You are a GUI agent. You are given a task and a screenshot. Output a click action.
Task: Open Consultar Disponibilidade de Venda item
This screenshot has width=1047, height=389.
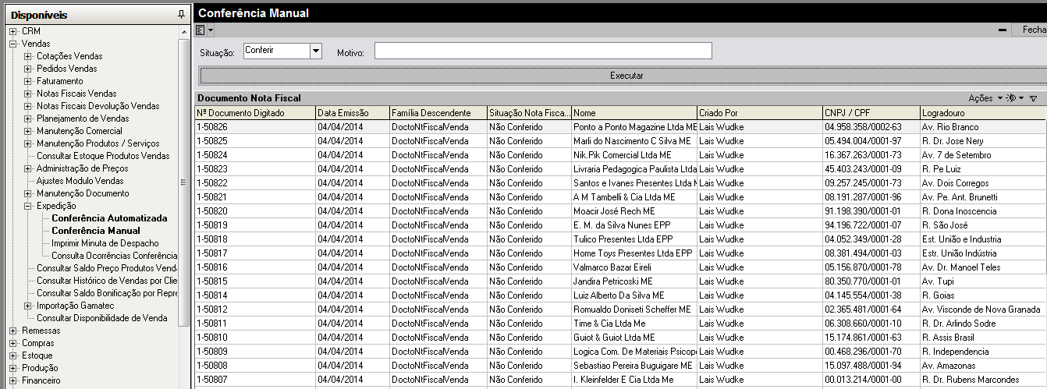102,318
